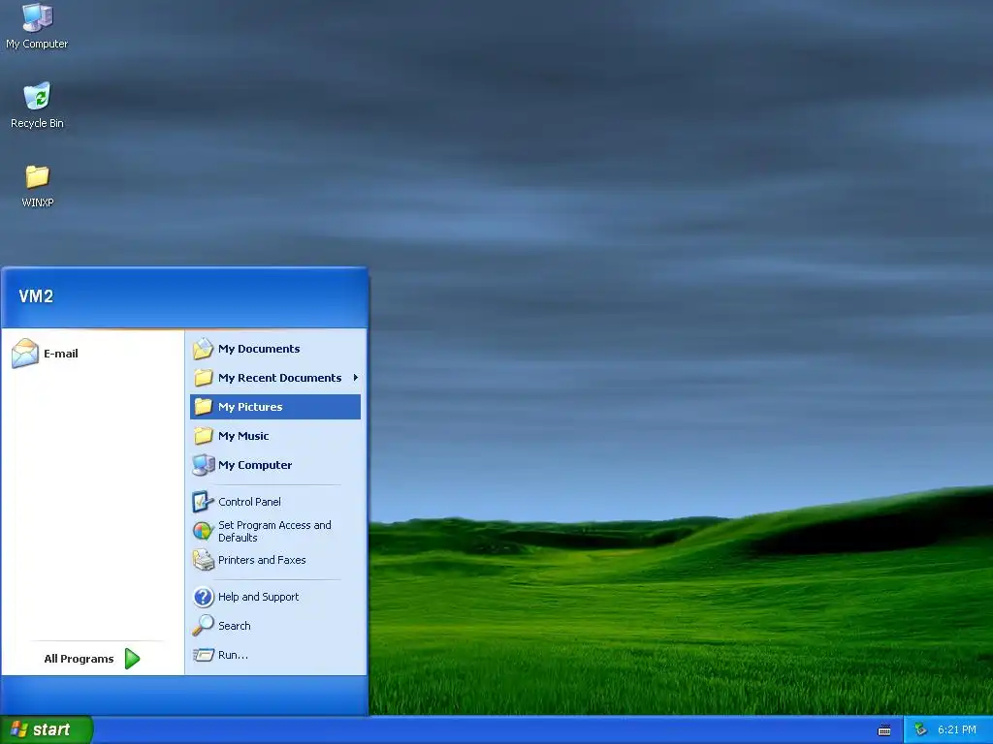Click the VM2 user name header
Image resolution: width=993 pixels, height=744 pixels.
coord(36,296)
